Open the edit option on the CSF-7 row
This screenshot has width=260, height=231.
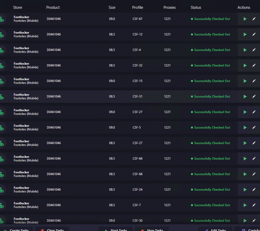(x=254, y=205)
